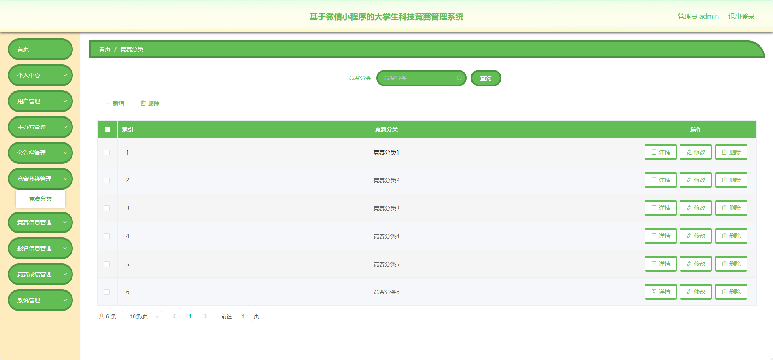Modify the 竞赛分类3 entry
Viewport: 773px width, 360px height.
pyautogui.click(x=696, y=208)
